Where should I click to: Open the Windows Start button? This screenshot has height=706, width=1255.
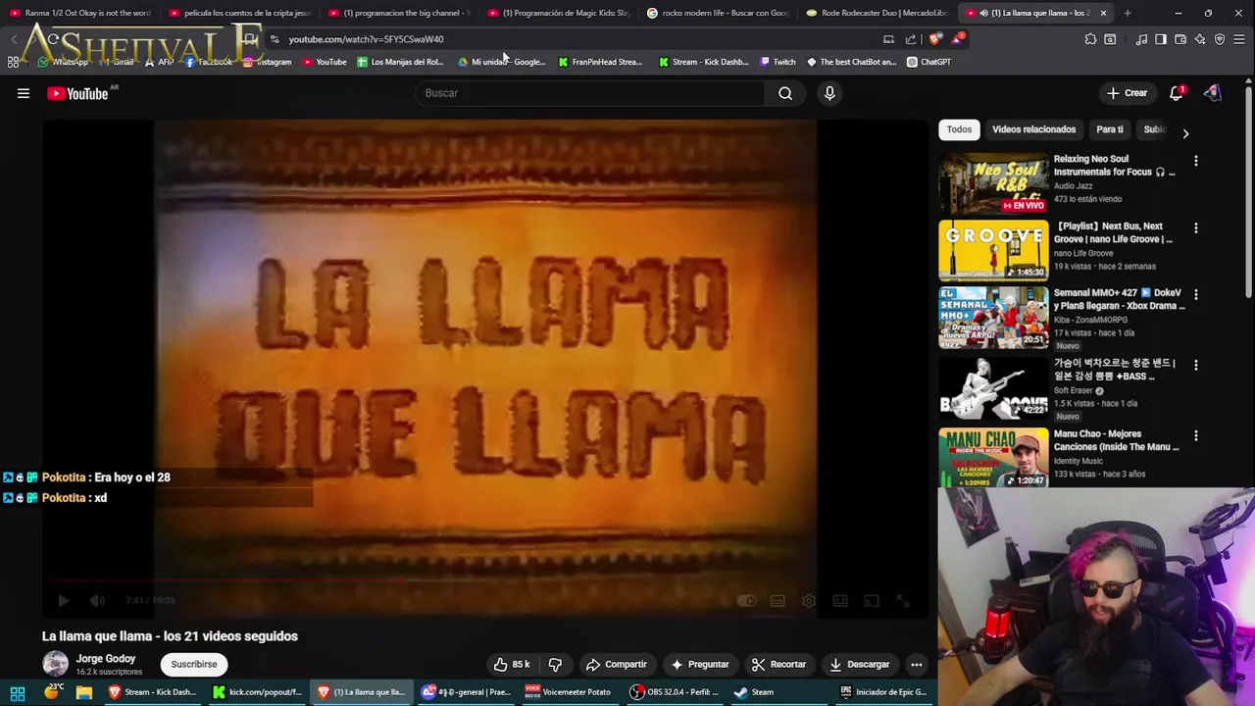coord(18,692)
